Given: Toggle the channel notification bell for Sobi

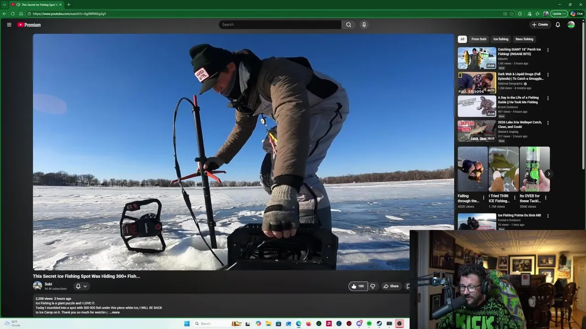Looking at the screenshot, I should click(x=78, y=286).
